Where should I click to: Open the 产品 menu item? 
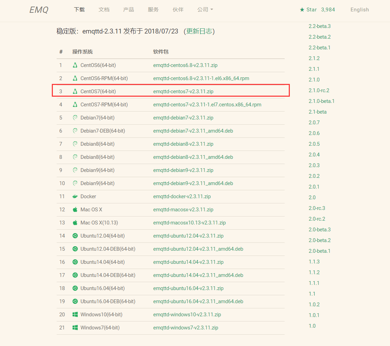pyautogui.click(x=129, y=10)
